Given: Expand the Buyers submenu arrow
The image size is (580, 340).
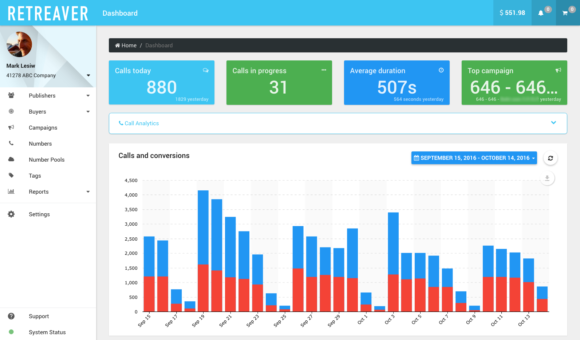Looking at the screenshot, I should [x=88, y=112].
